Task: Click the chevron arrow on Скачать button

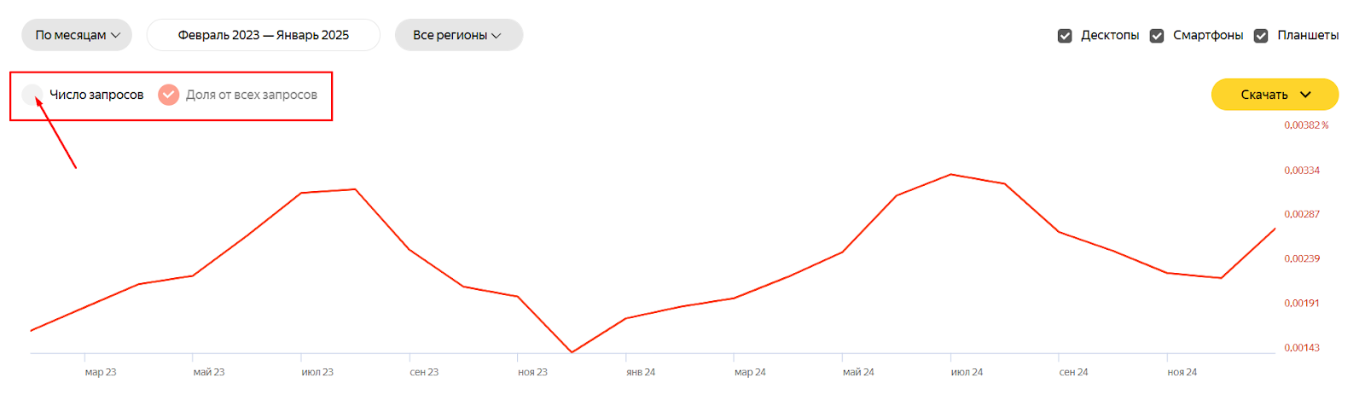Action: coord(1305,95)
